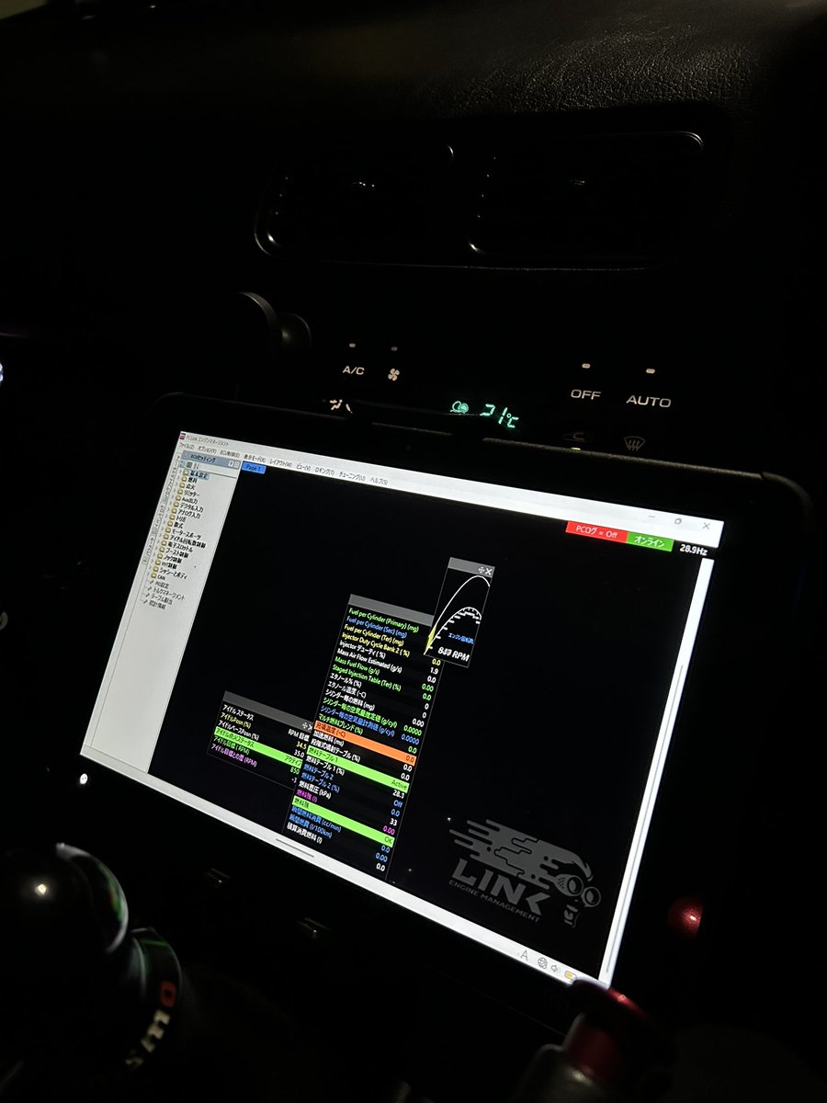Viewport: 827px width, 1103px height.
Task: Click the PCログ = Off status button
Action: point(596,532)
